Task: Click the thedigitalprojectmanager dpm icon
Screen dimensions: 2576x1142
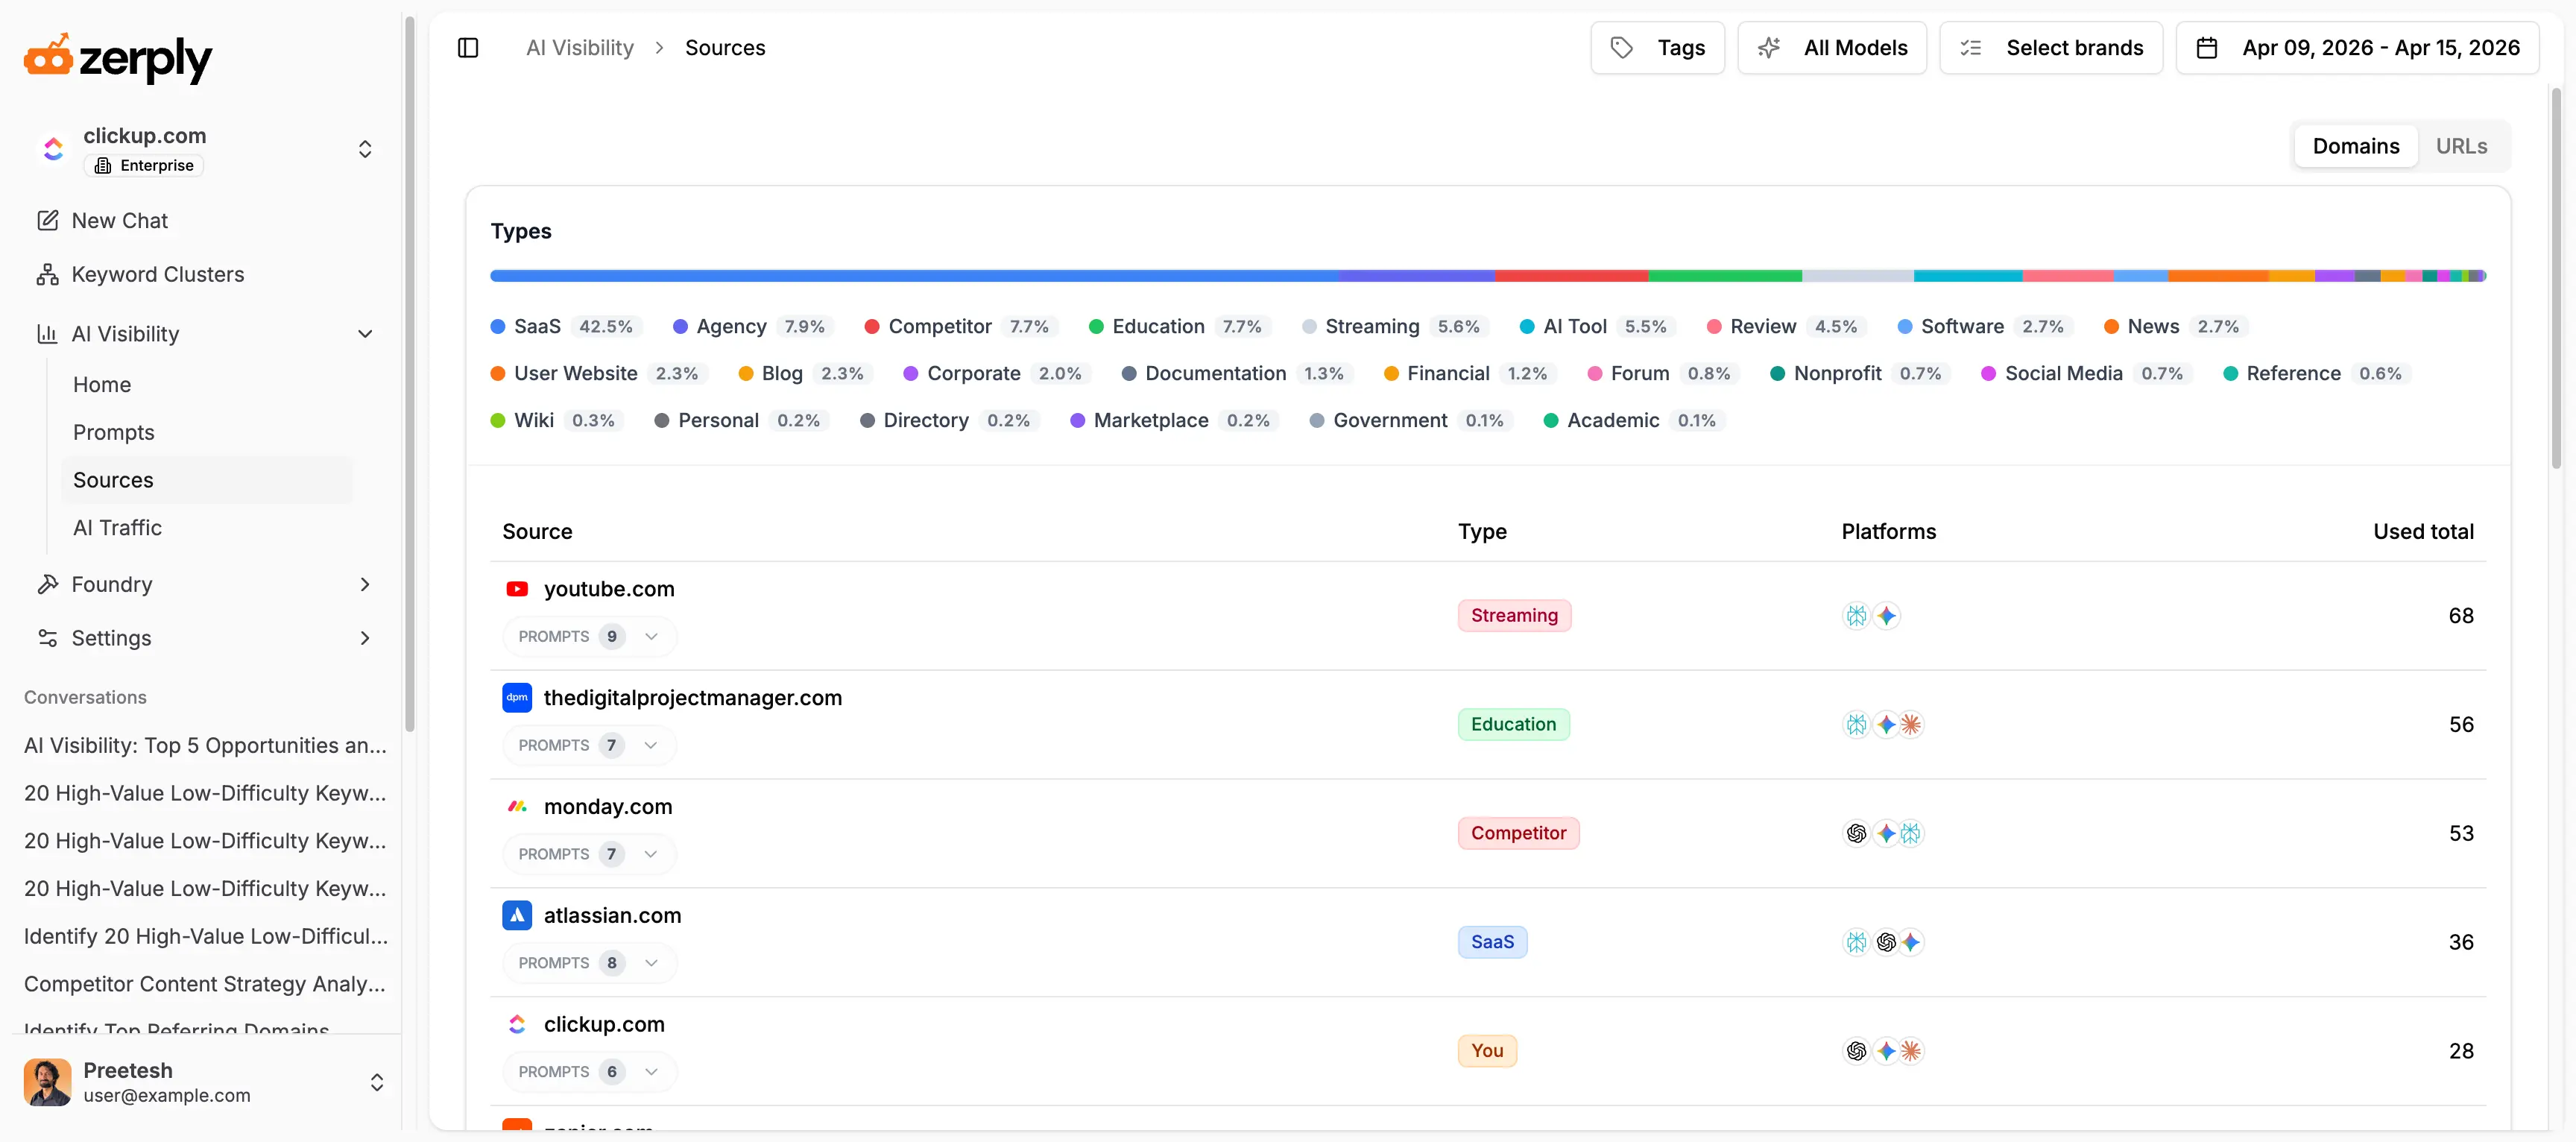Action: click(x=517, y=698)
